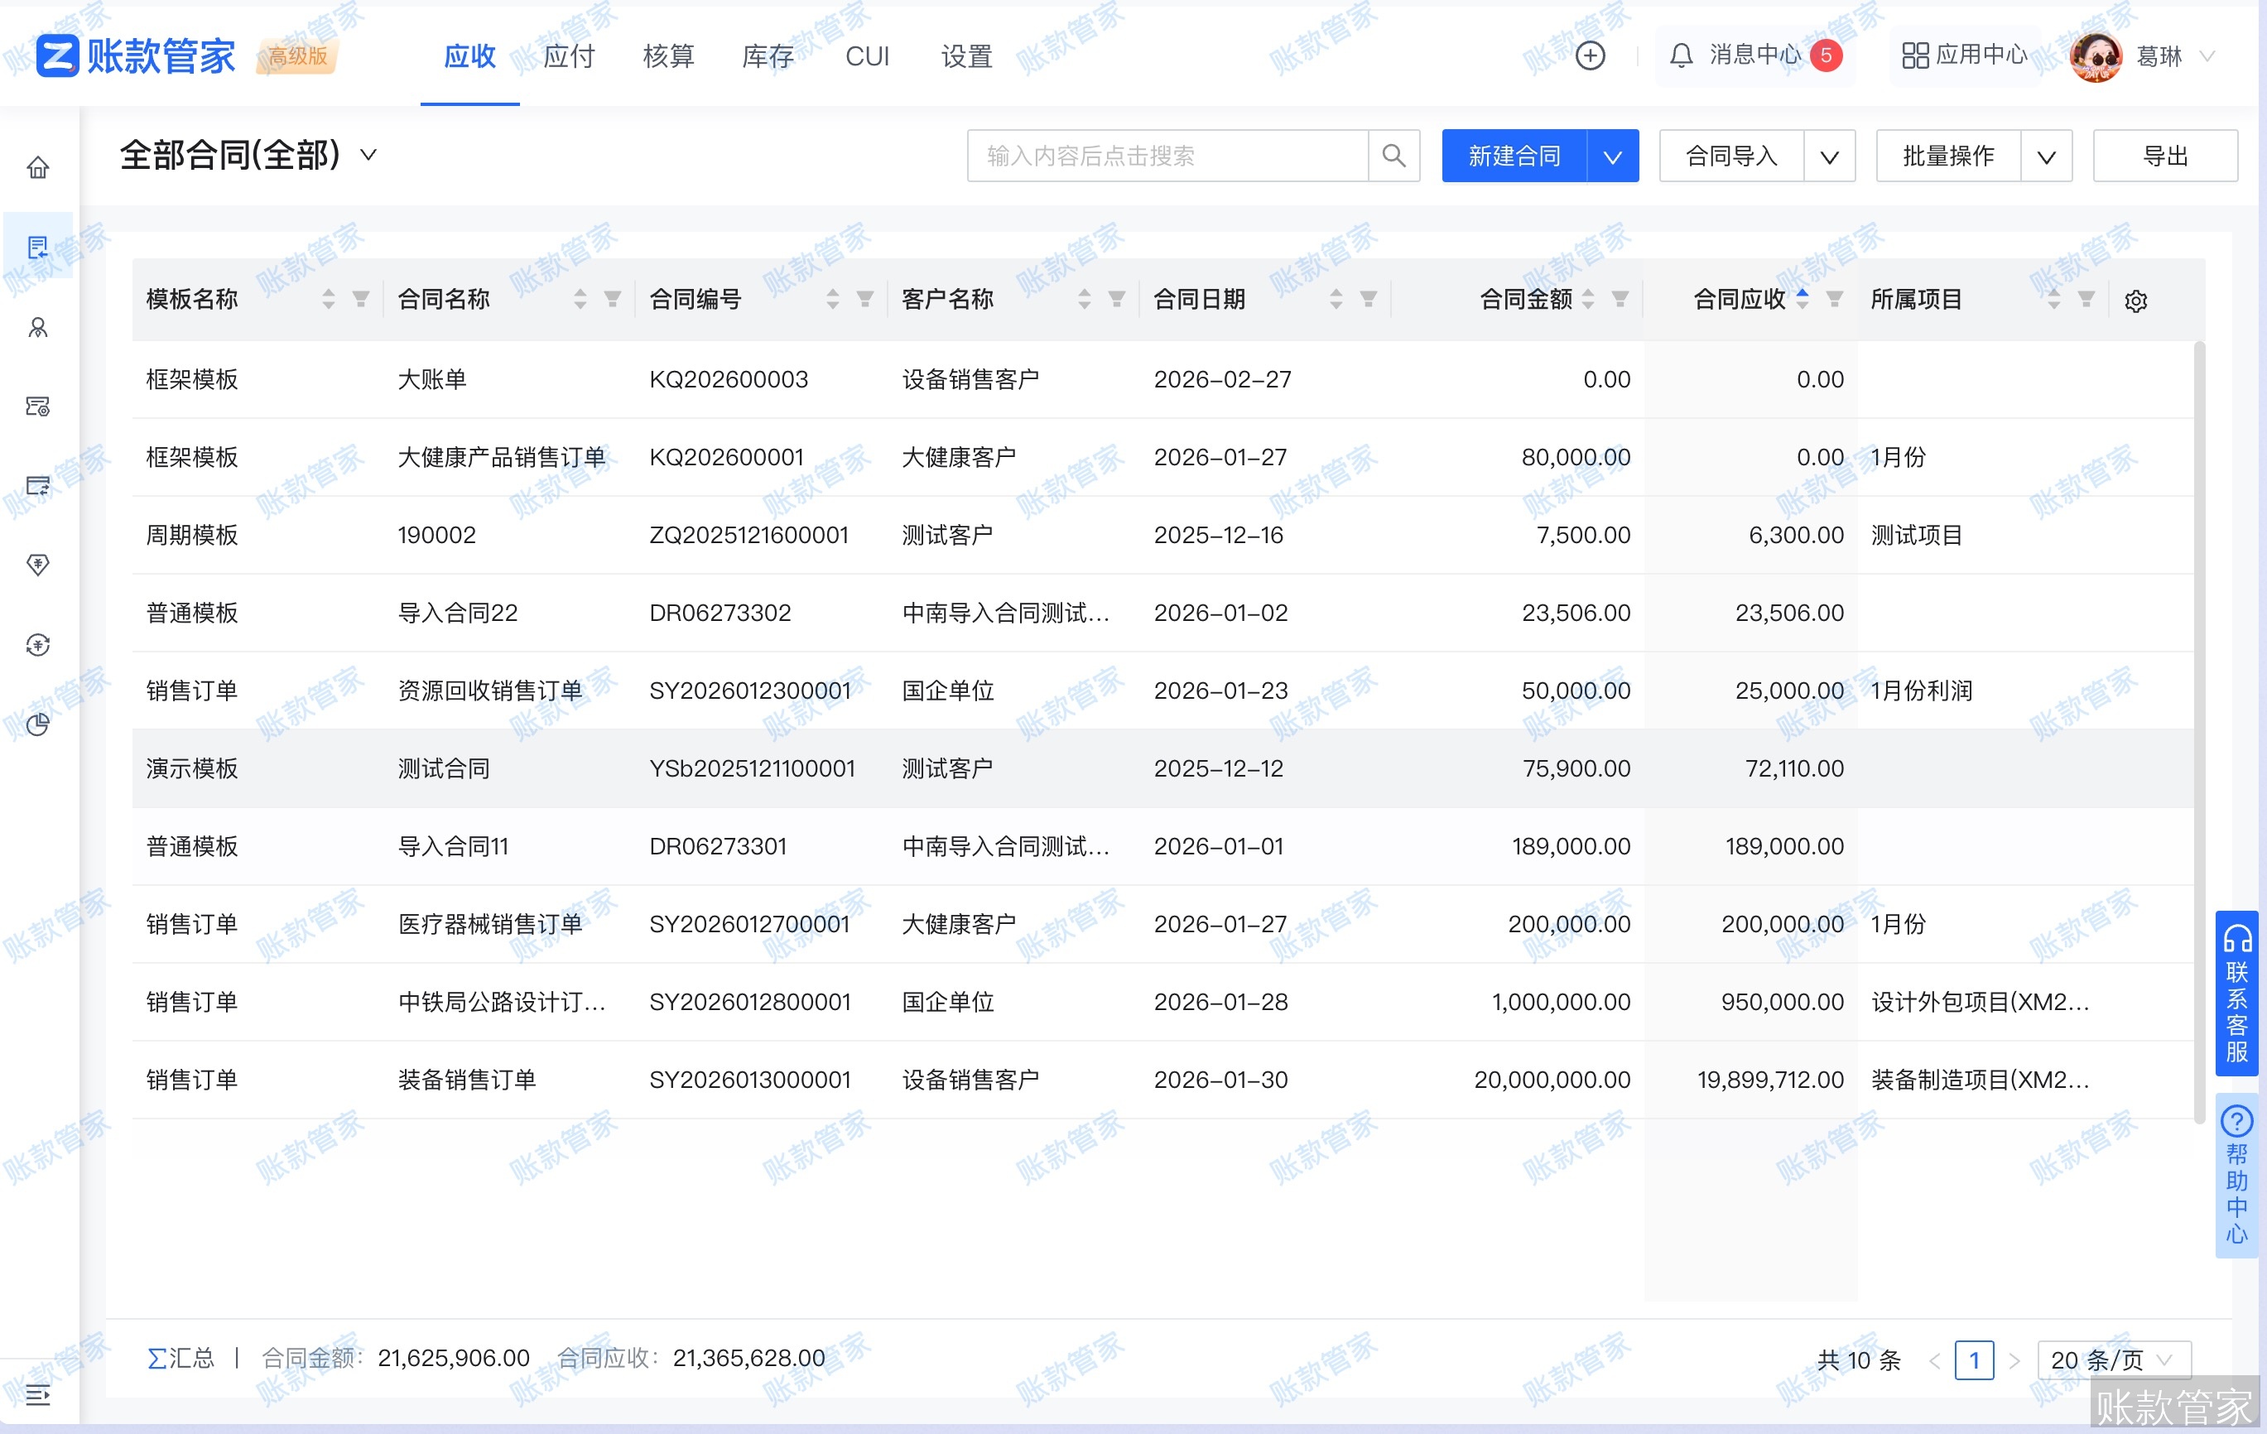
Task: View the pie chart statistics icon in sidebar
Action: coord(37,726)
